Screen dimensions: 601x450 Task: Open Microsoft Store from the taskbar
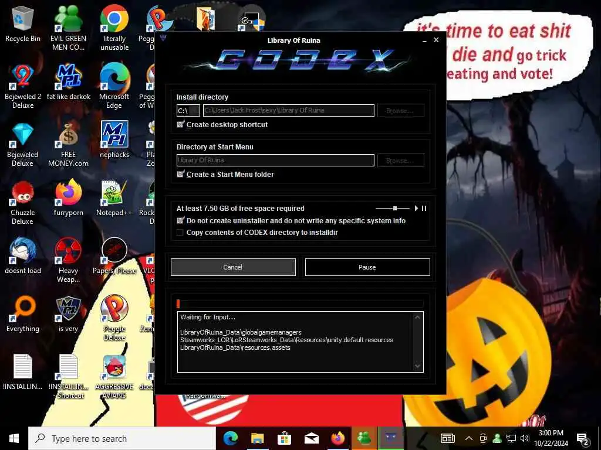point(284,438)
